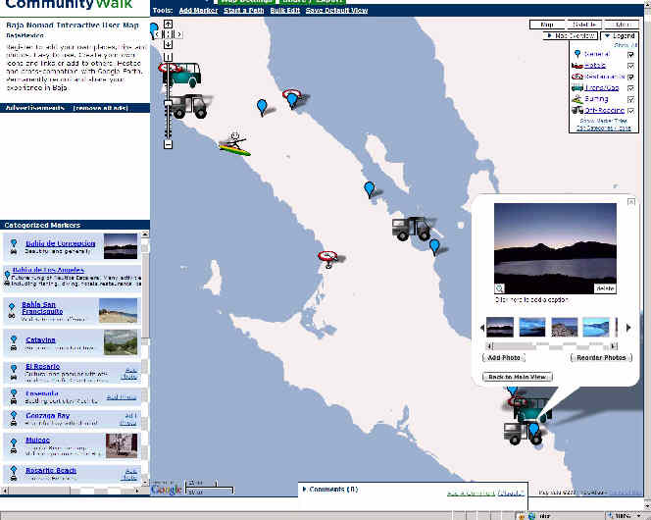Show previous photo thumbnails with left arrow
The height and width of the screenshot is (520, 651).
pyautogui.click(x=482, y=328)
